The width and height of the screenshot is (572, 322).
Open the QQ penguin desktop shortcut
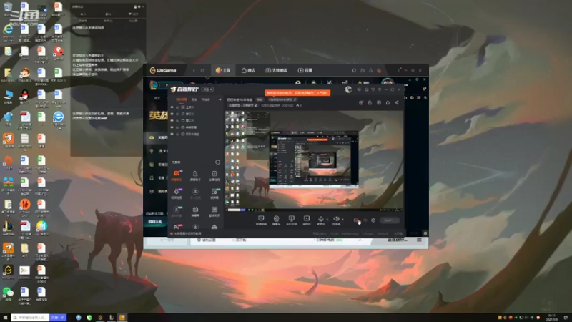point(24,97)
